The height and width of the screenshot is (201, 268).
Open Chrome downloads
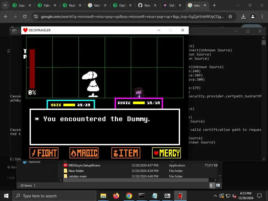pyautogui.click(x=243, y=16)
